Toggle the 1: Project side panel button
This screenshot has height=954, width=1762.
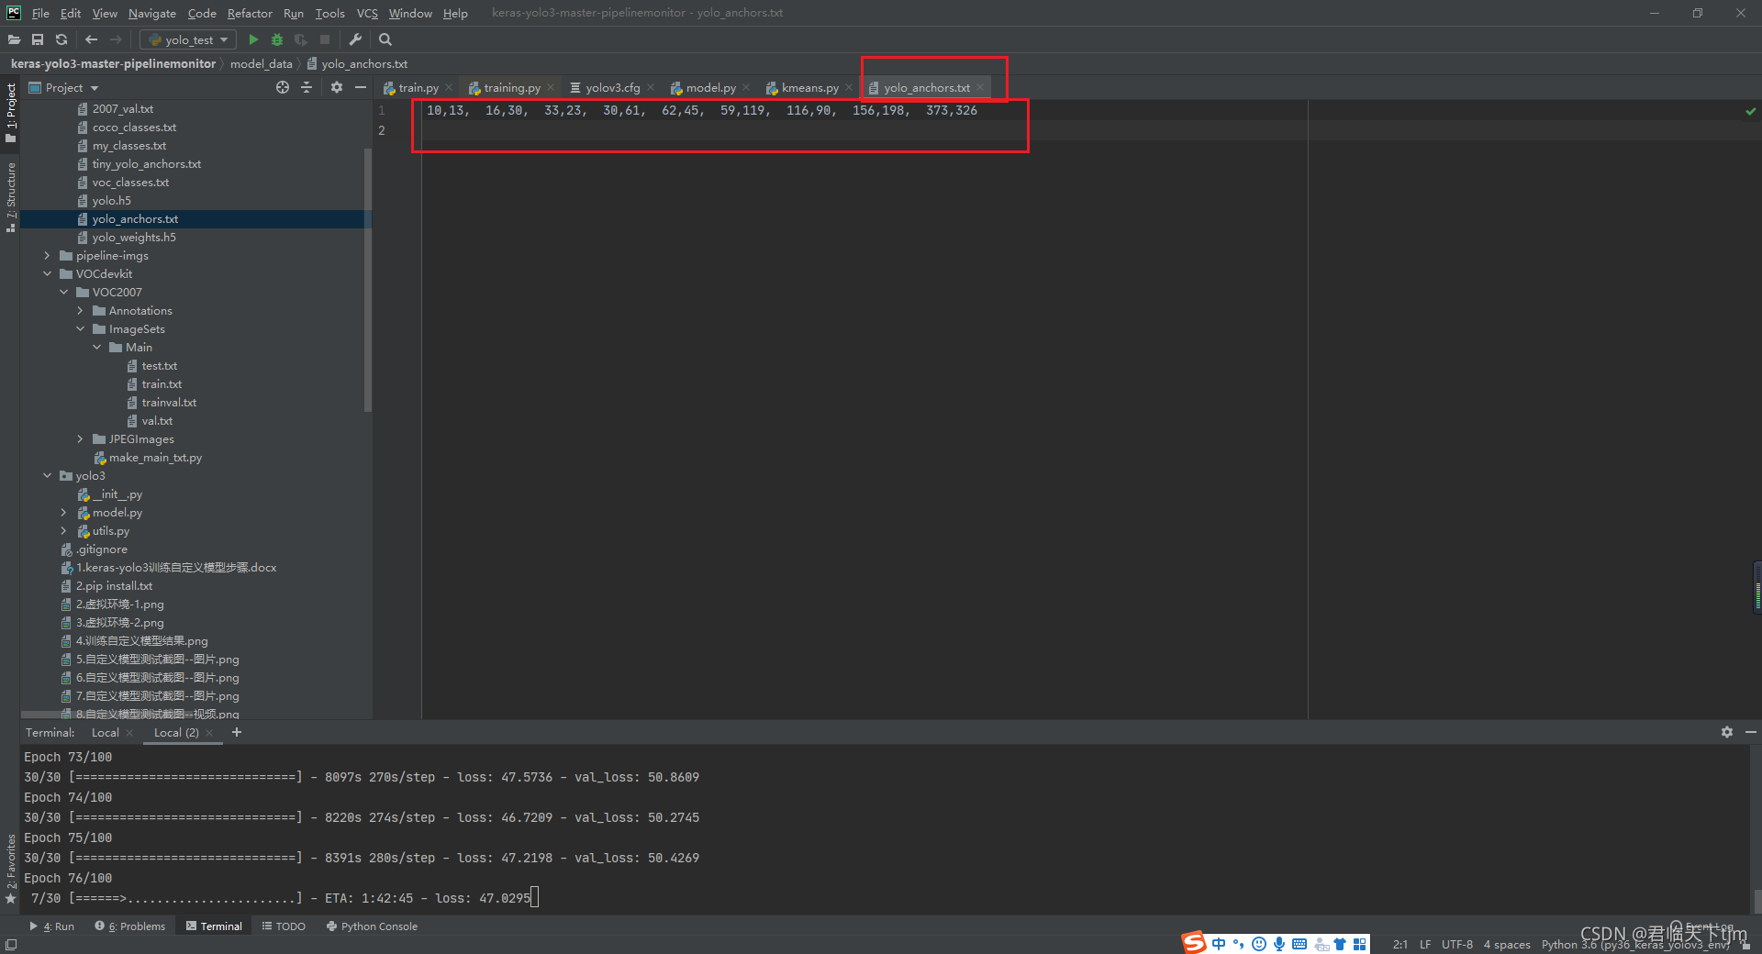[x=11, y=113]
